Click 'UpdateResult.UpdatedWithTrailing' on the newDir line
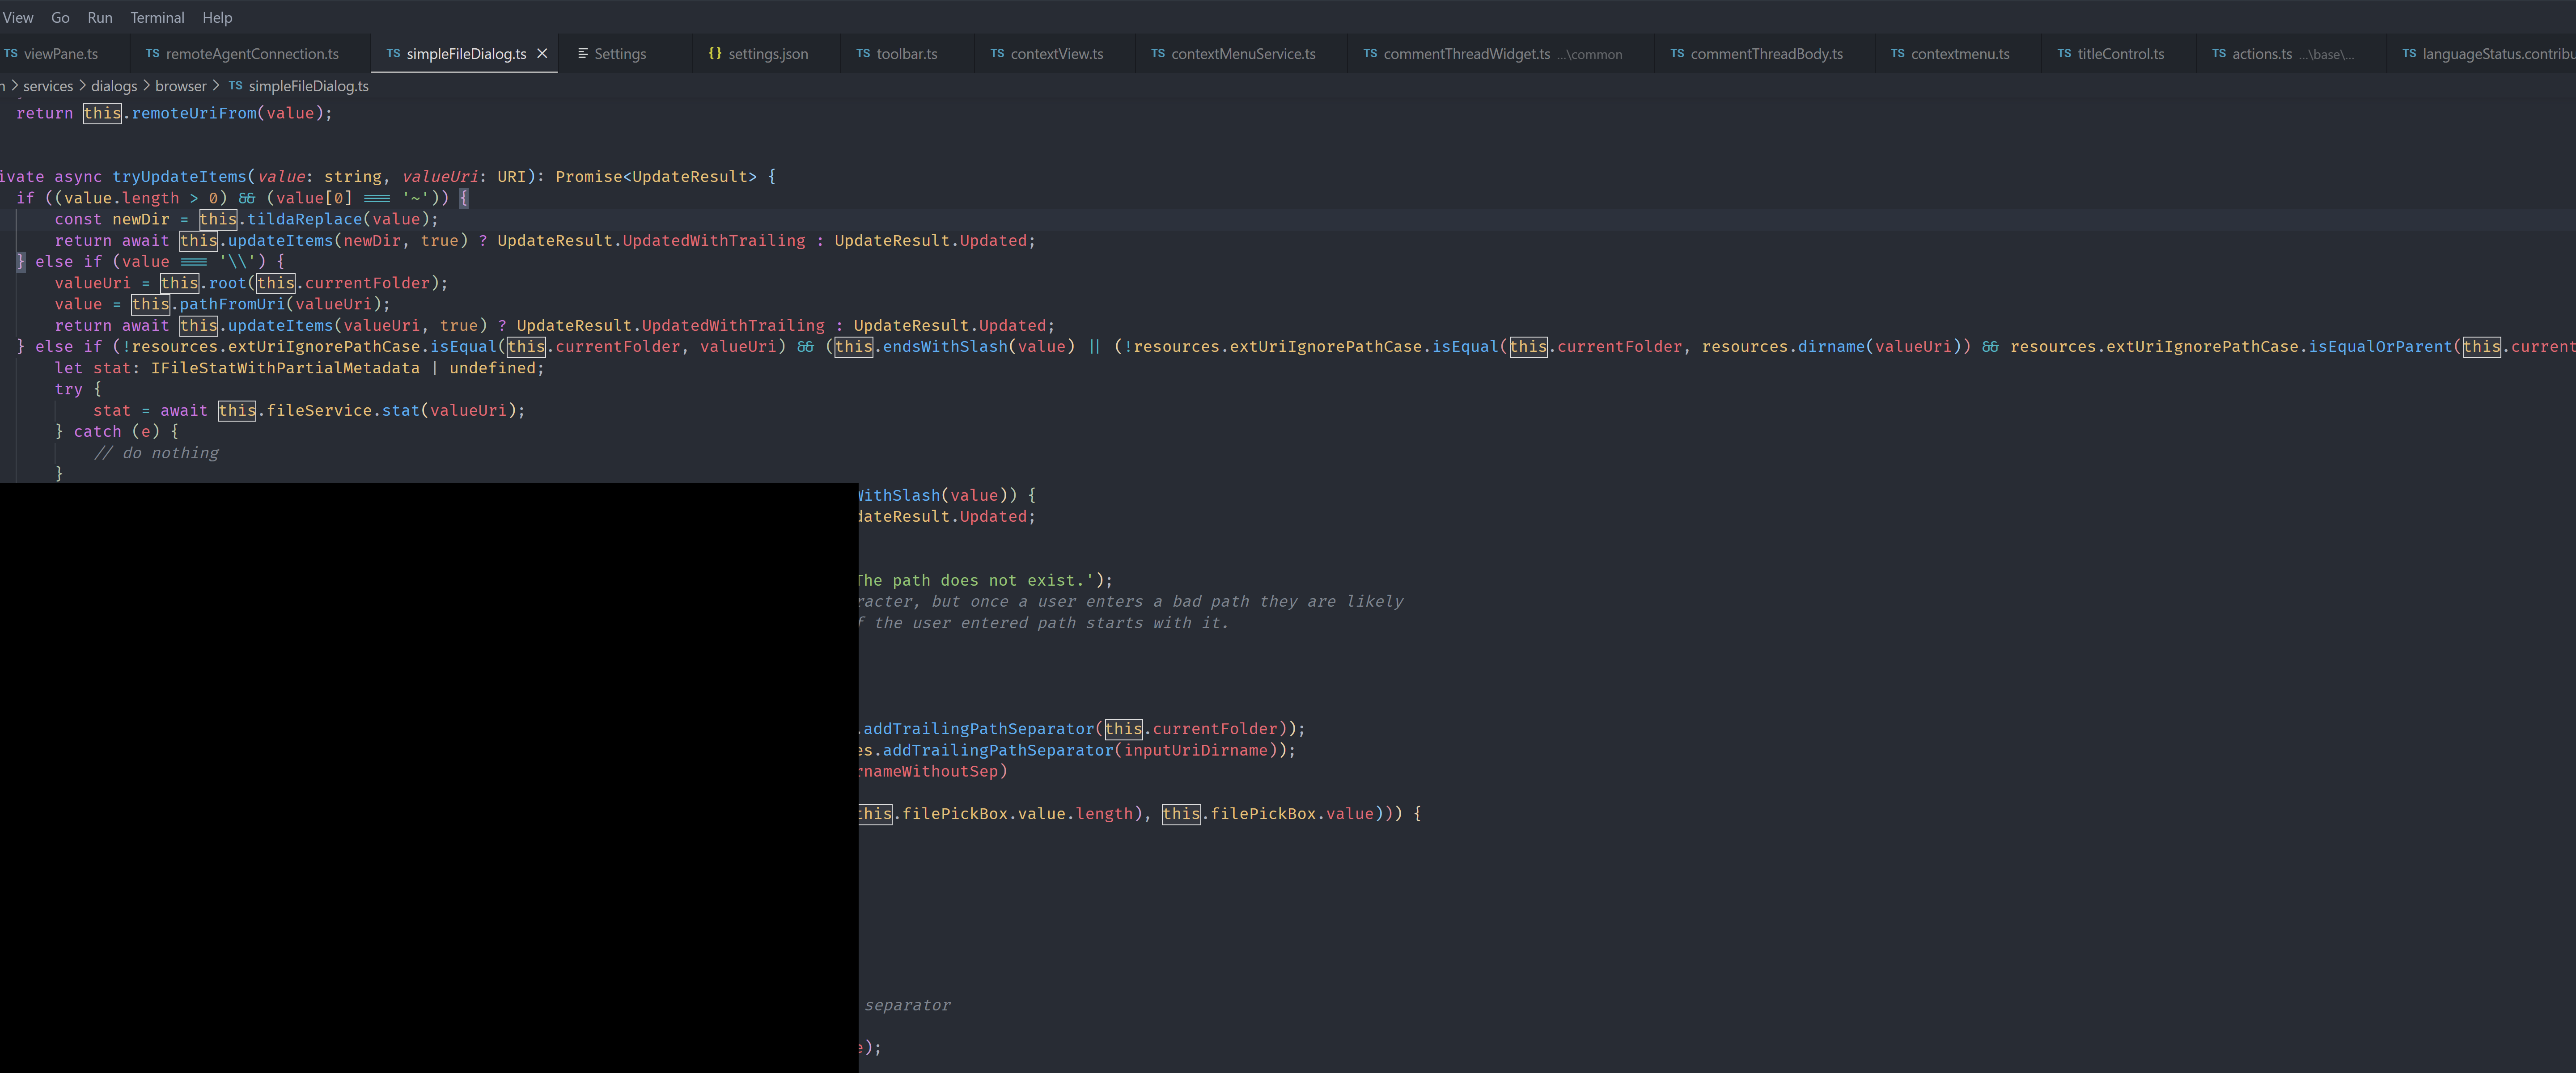This screenshot has height=1073, width=2576. [x=651, y=241]
